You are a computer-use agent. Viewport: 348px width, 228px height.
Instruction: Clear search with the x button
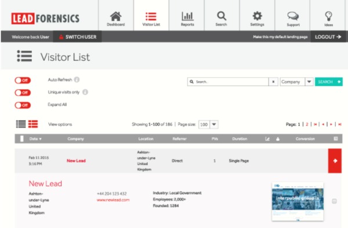point(273,82)
